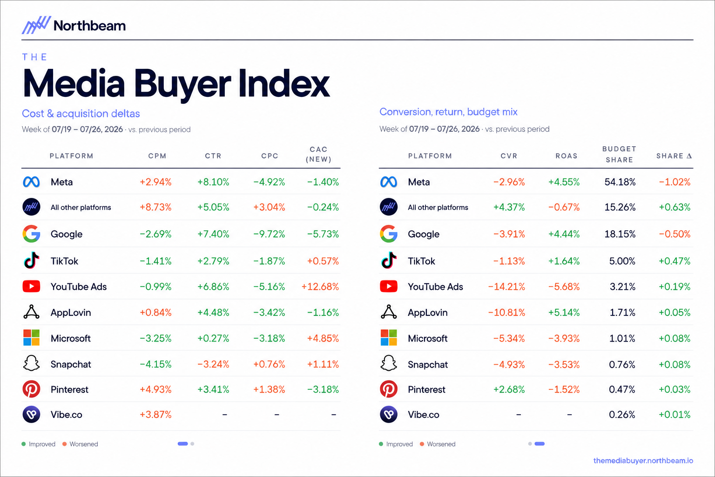Select AppLovin icon in right table
Image resolution: width=715 pixels, height=477 pixels.
pos(389,312)
